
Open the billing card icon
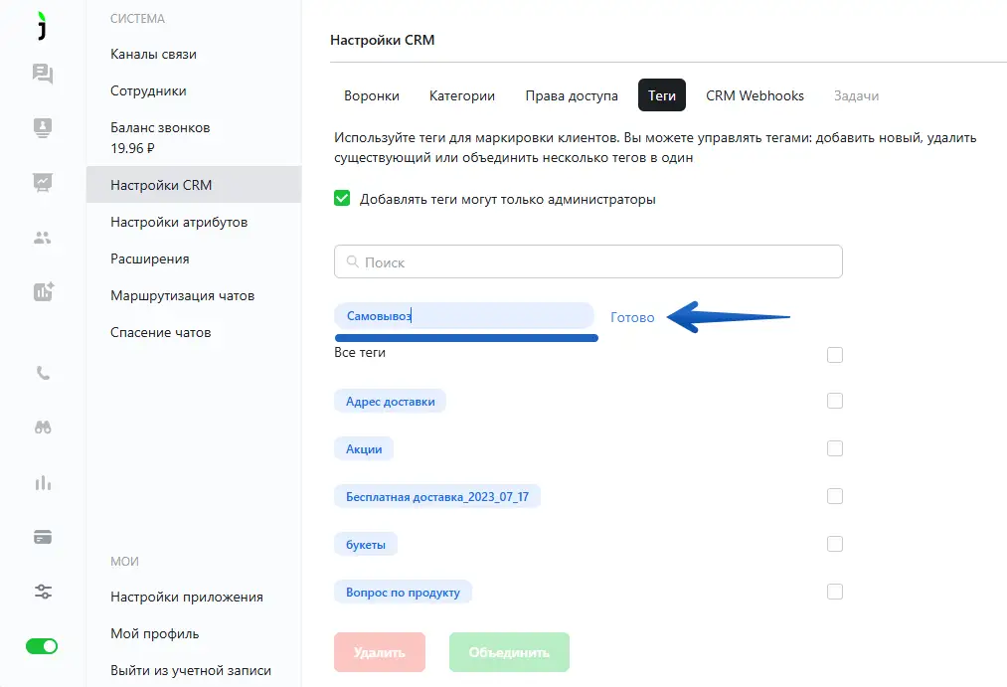click(x=43, y=537)
